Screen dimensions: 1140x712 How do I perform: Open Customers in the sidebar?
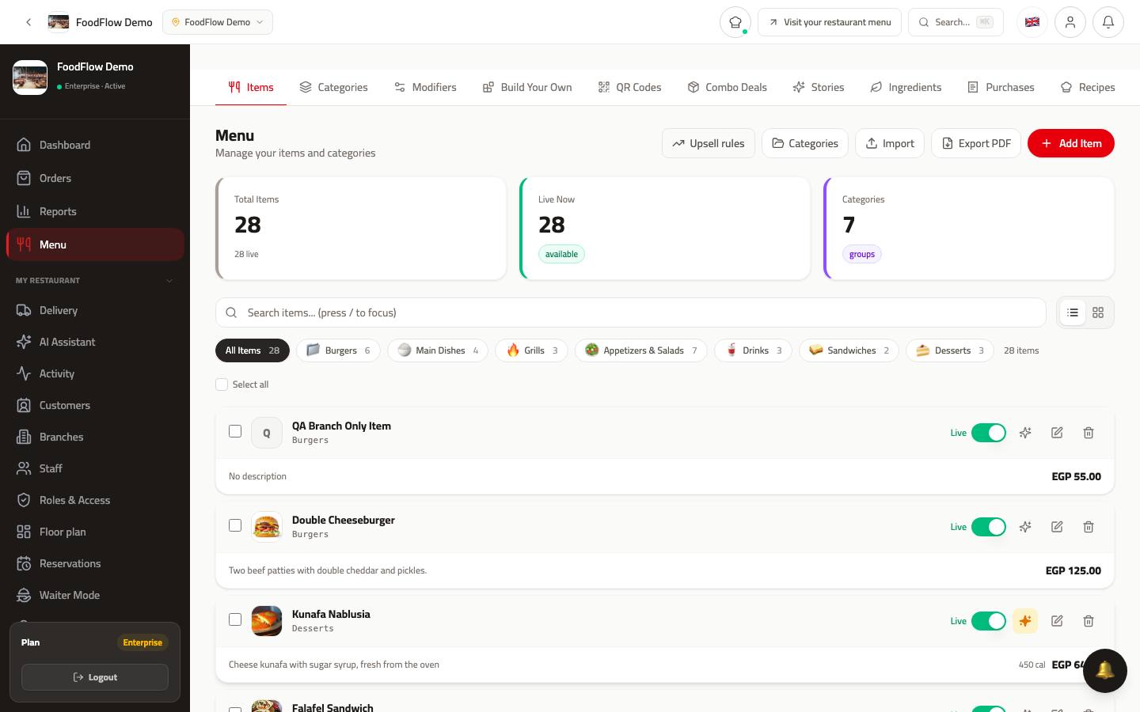click(95, 405)
